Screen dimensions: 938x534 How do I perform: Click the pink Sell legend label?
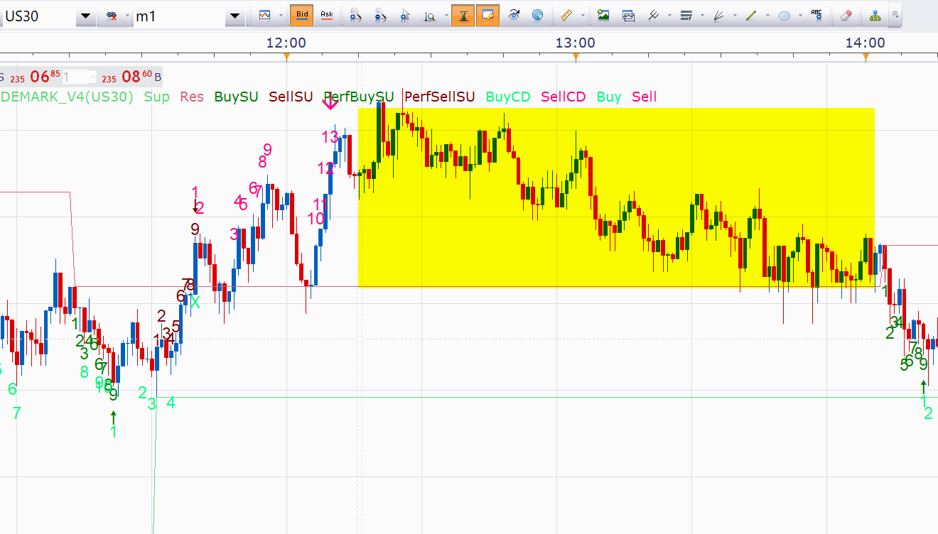(x=645, y=97)
